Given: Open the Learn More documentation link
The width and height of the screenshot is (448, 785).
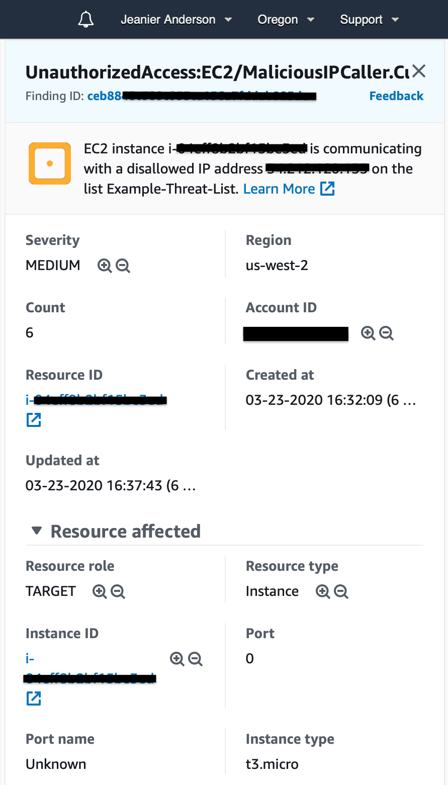Looking at the screenshot, I should 279,189.
